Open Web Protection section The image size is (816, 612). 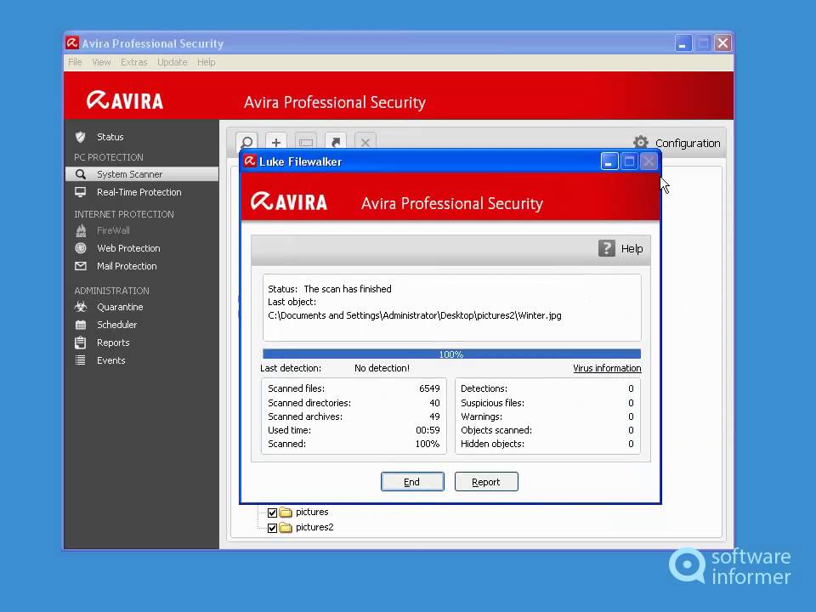tap(128, 248)
